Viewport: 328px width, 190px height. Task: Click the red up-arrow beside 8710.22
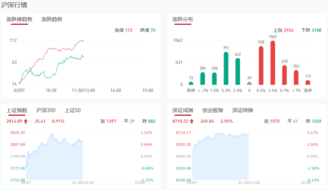tap(192, 121)
